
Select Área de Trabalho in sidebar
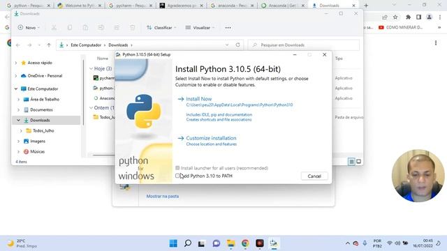[45, 99]
